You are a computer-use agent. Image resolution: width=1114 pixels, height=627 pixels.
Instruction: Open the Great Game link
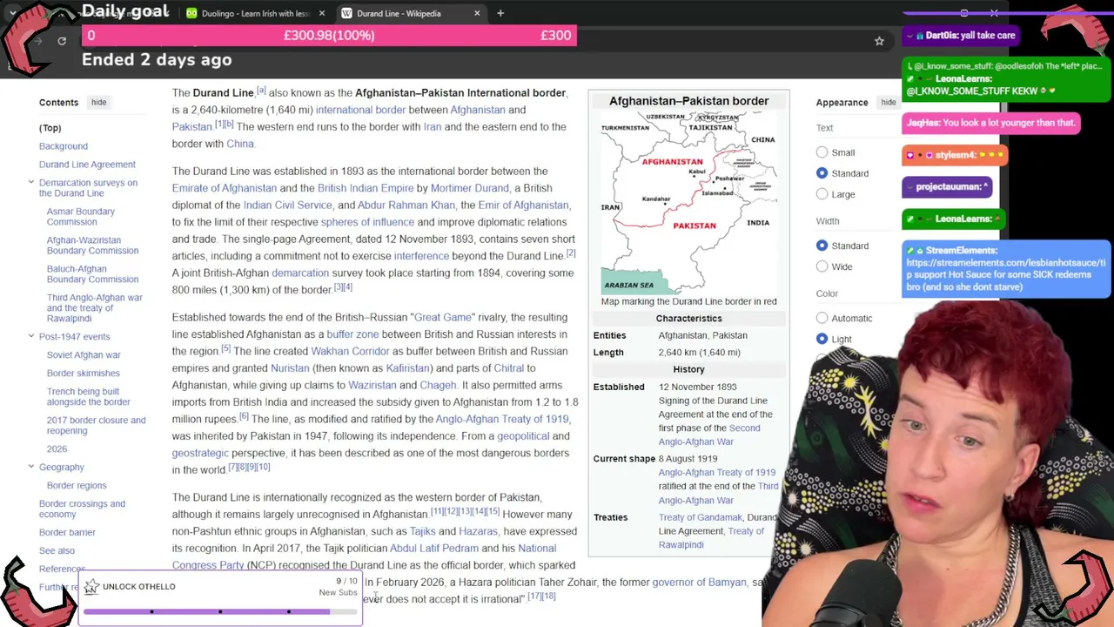tap(444, 318)
